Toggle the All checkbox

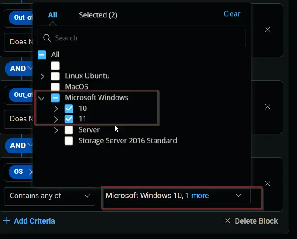pyautogui.click(x=42, y=55)
